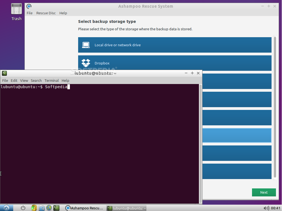Select Local drive or network drive storage

[175, 45]
